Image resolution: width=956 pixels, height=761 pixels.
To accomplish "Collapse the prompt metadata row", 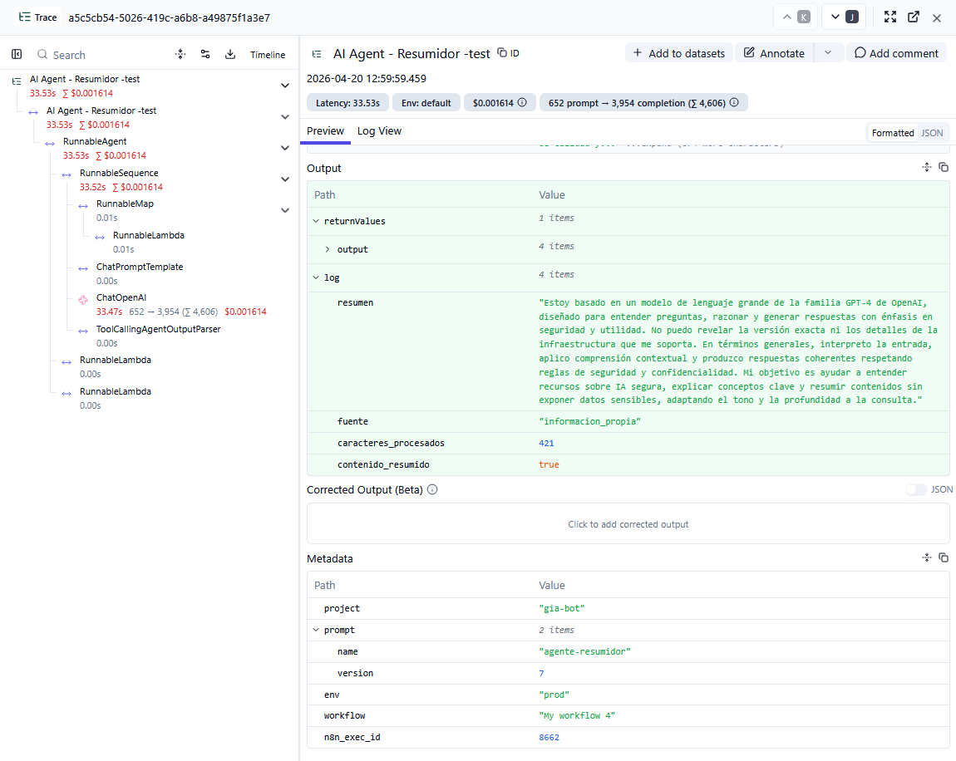I will click(x=316, y=630).
